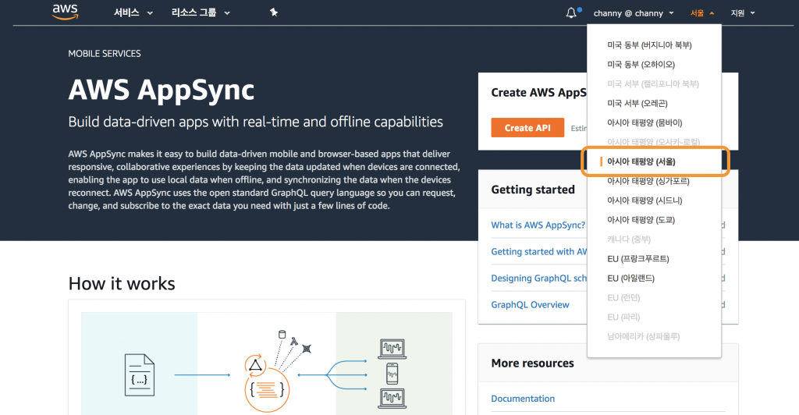This screenshot has height=415, width=799.
Task: Expand the 리소스 그룹 dropdown
Action: 201,12
